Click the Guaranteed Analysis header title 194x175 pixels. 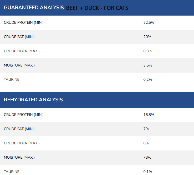[x=34, y=8]
